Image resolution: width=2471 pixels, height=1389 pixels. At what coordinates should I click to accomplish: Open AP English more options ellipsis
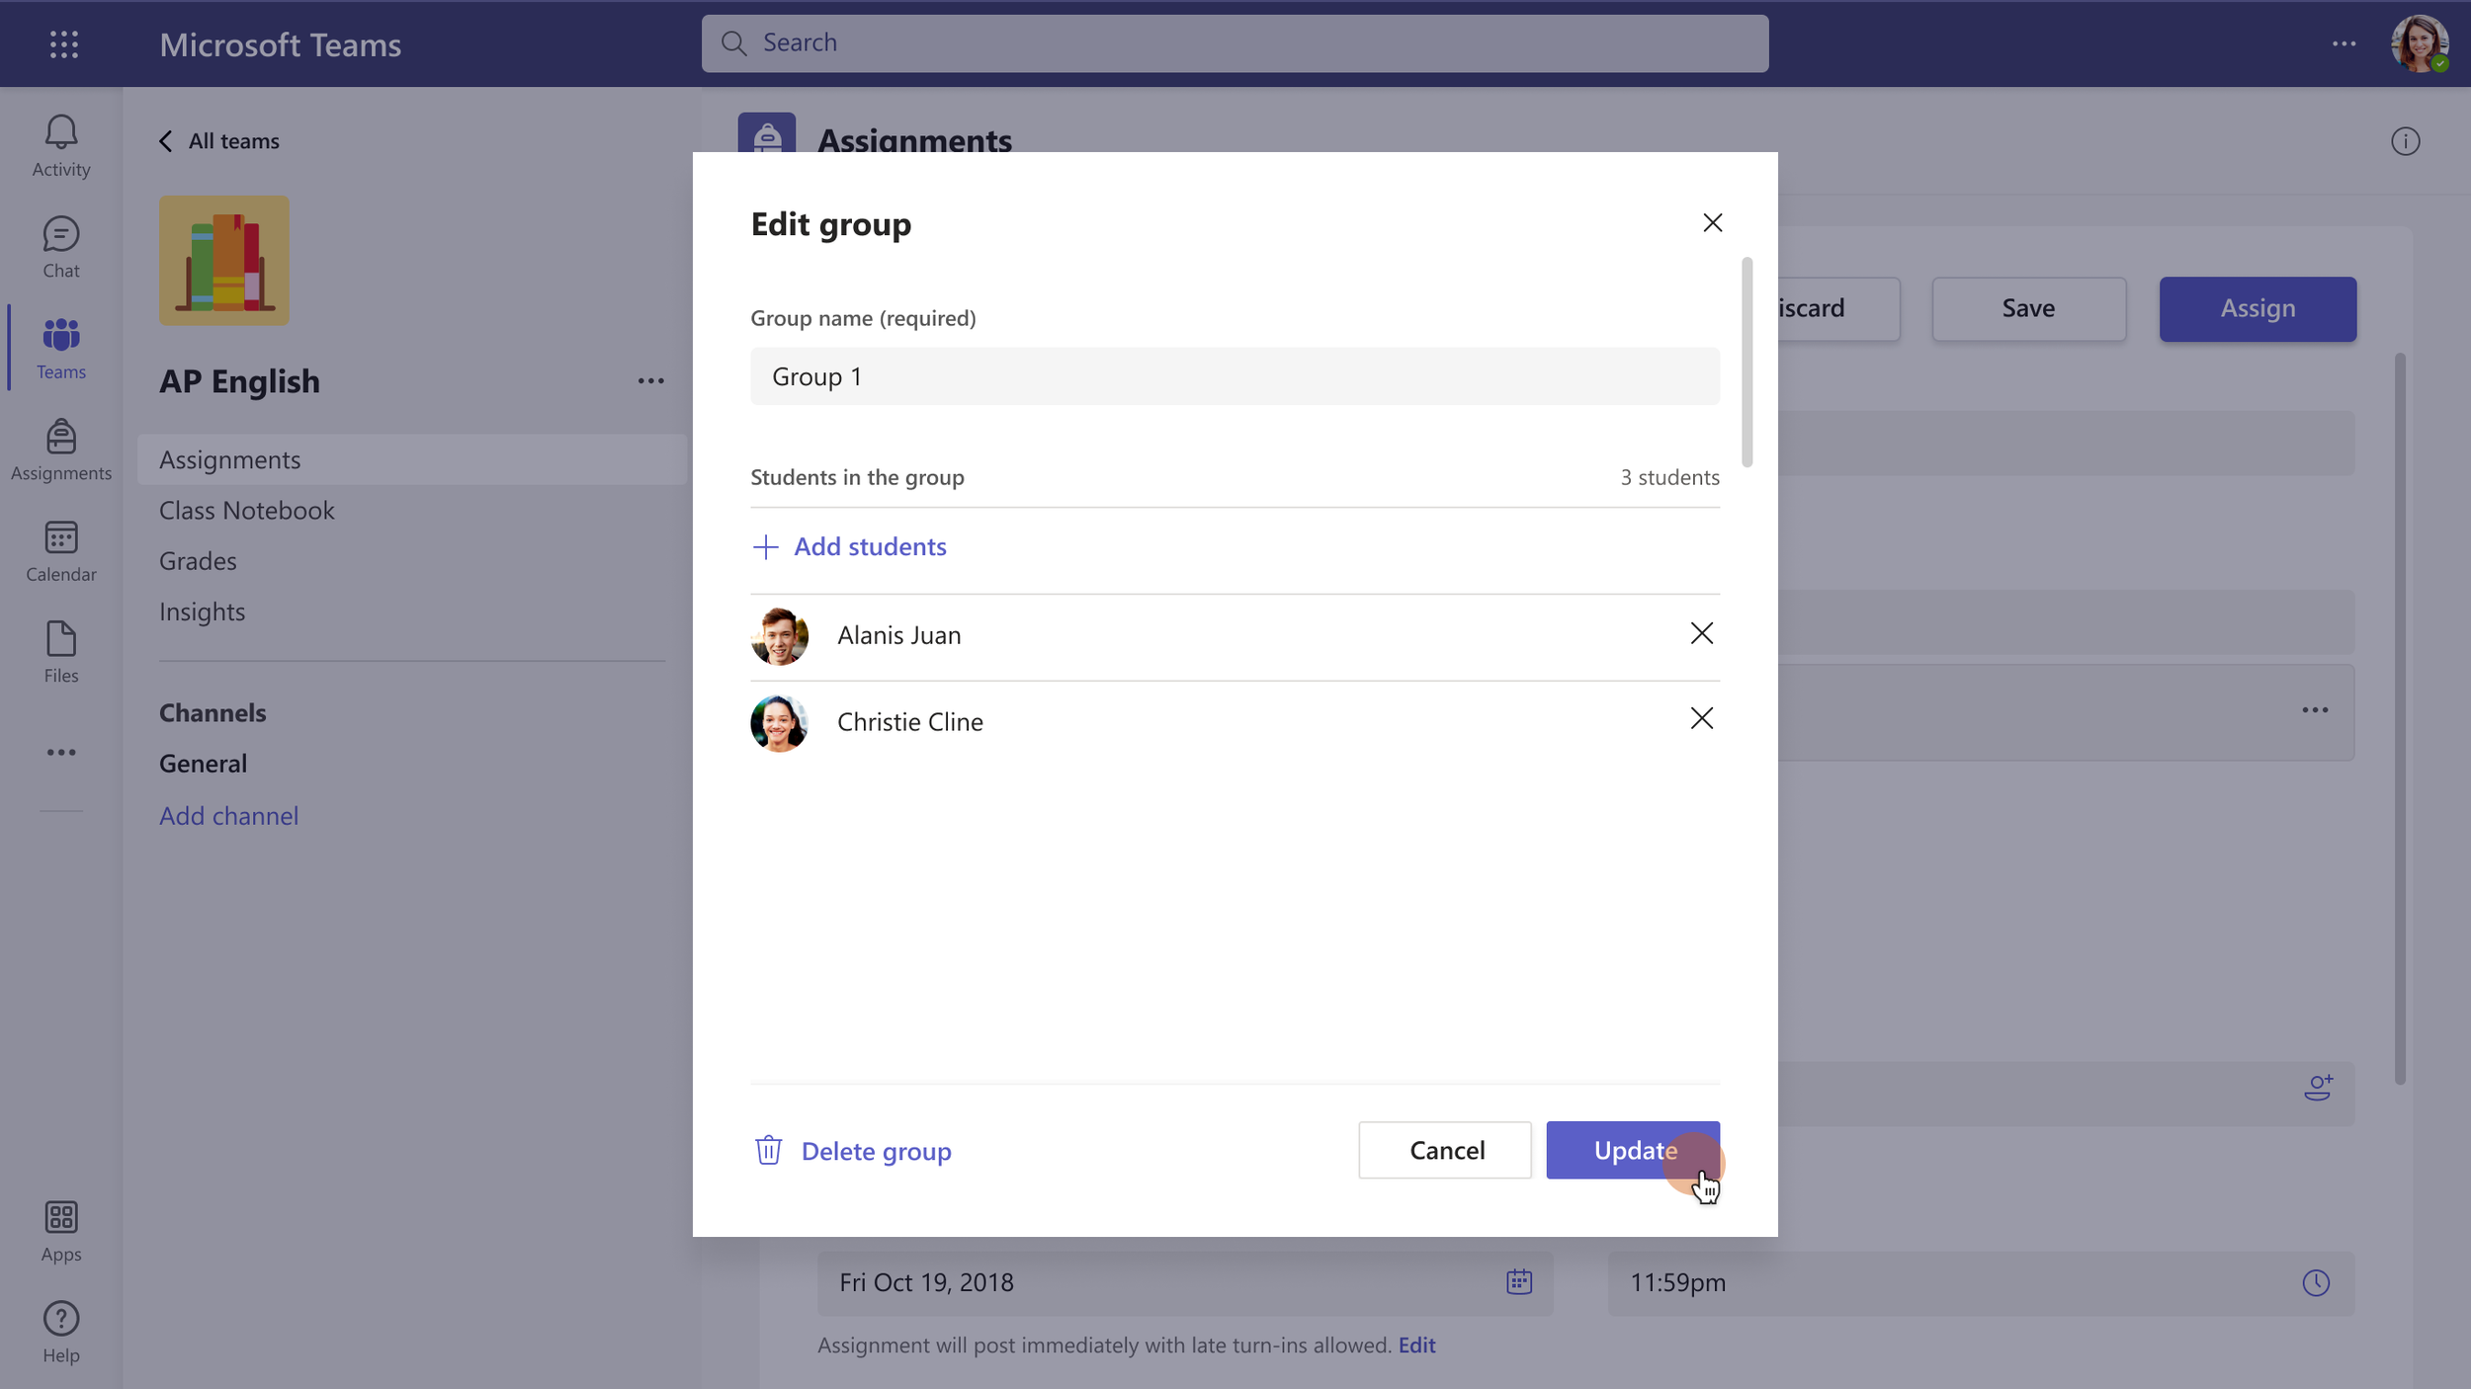click(x=650, y=381)
